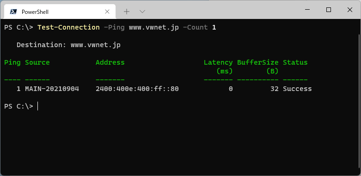Click the Test-Connection command text
The width and height of the screenshot is (361, 176).
(68, 27)
